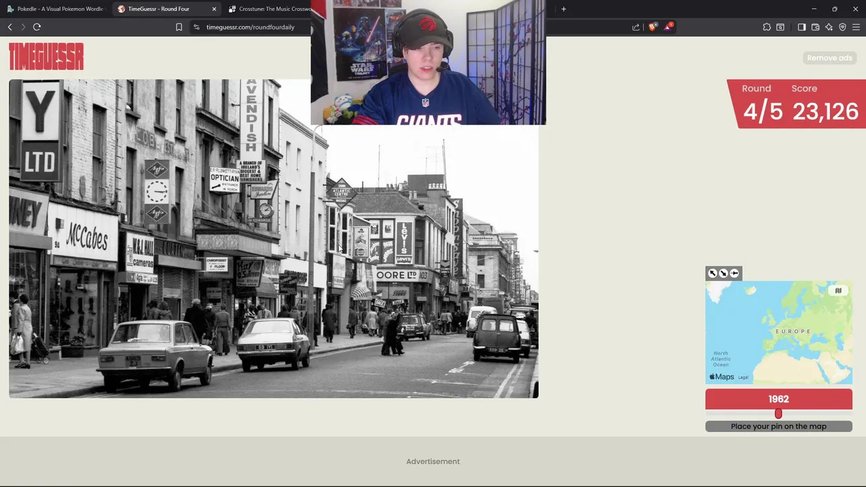Click the year slider handle
This screenshot has height=487, width=866.
778,413
